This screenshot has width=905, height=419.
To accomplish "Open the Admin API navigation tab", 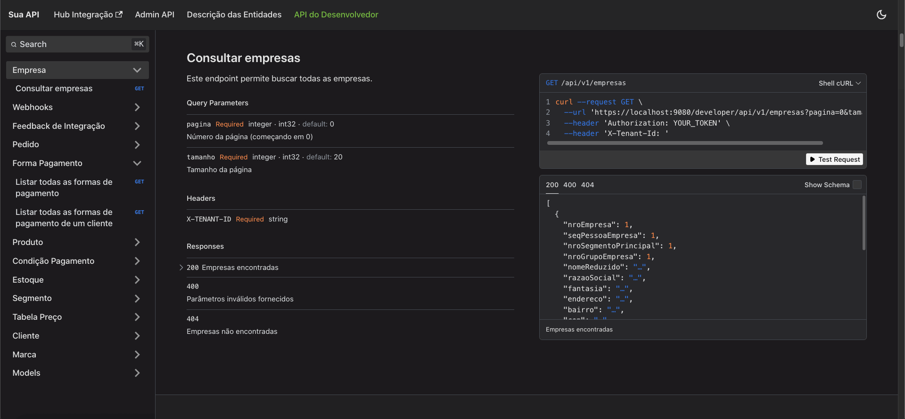I will coord(155,15).
